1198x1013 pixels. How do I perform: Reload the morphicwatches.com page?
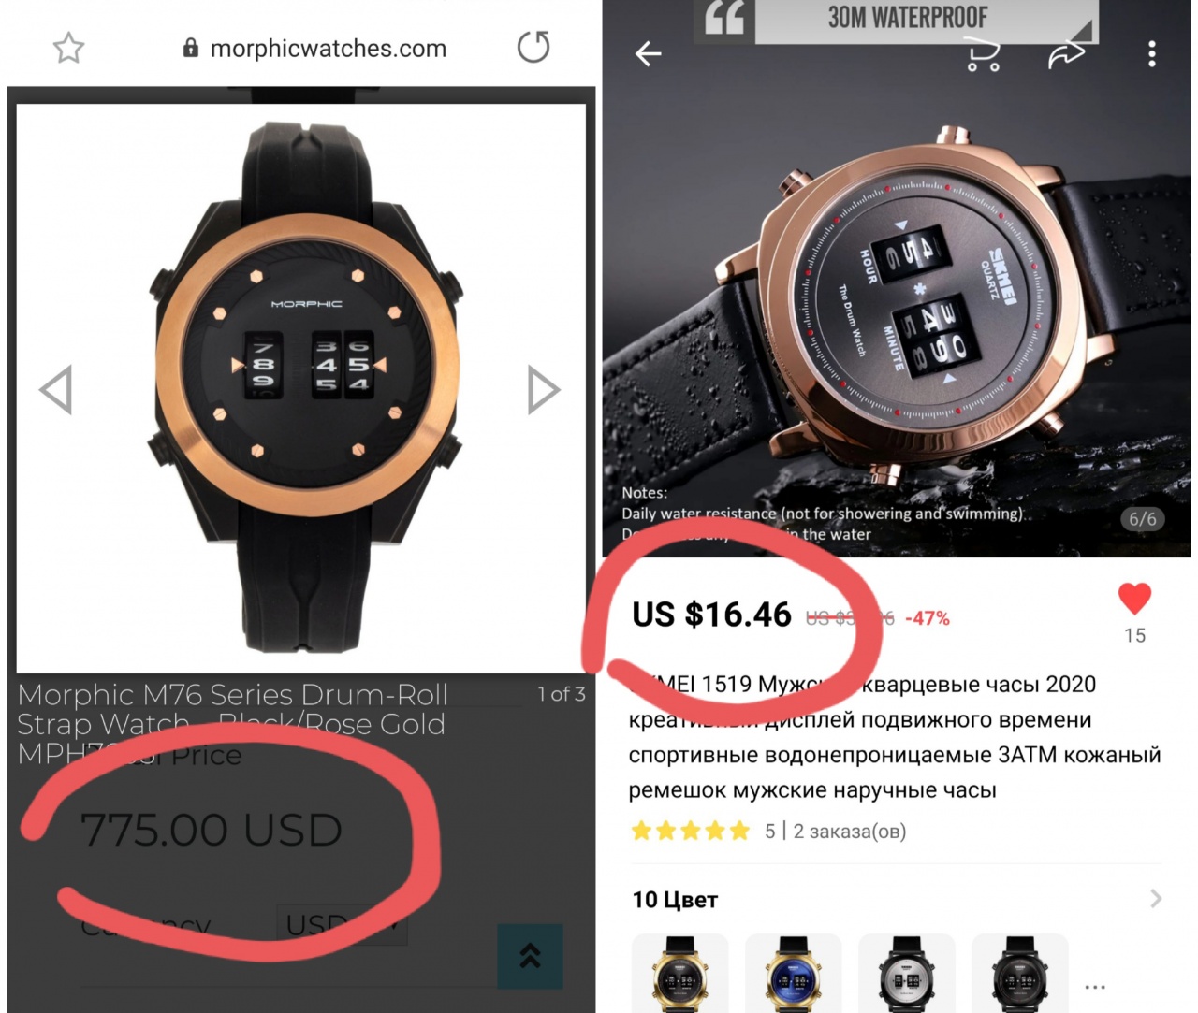(x=533, y=47)
